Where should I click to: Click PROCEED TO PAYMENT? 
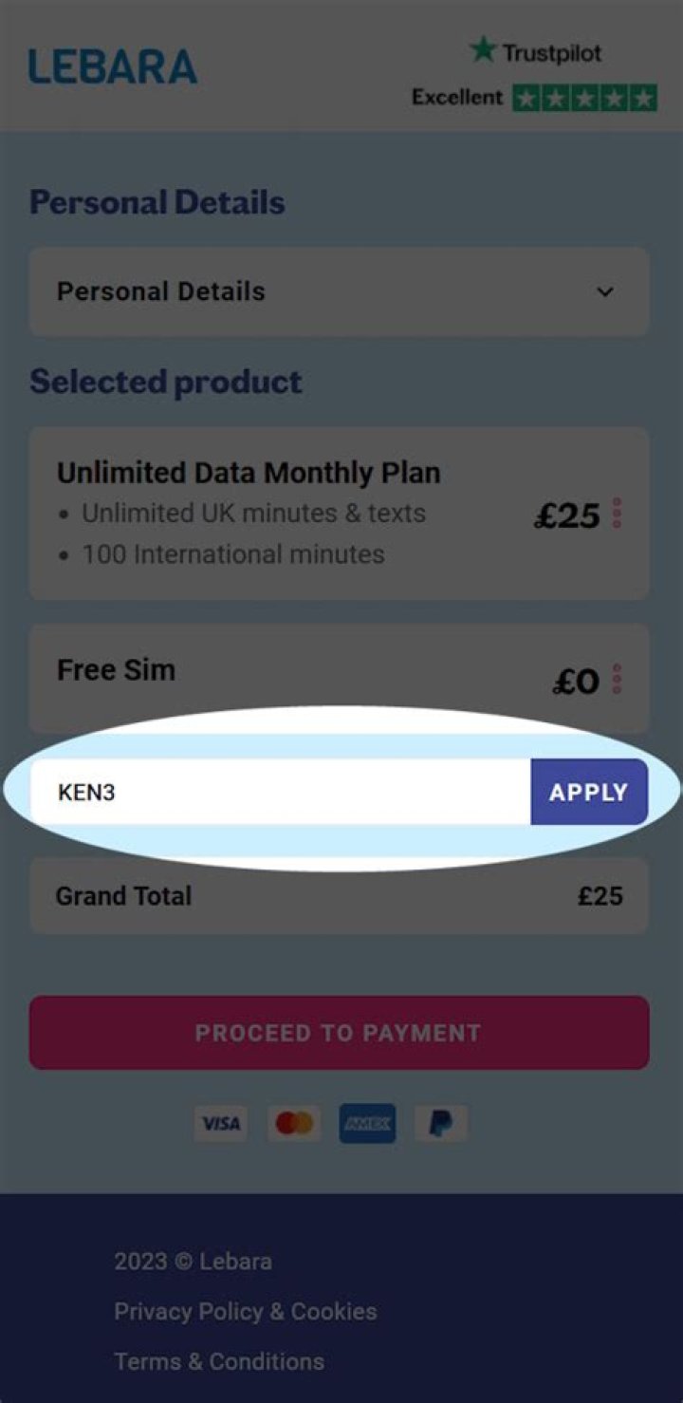(x=338, y=1032)
